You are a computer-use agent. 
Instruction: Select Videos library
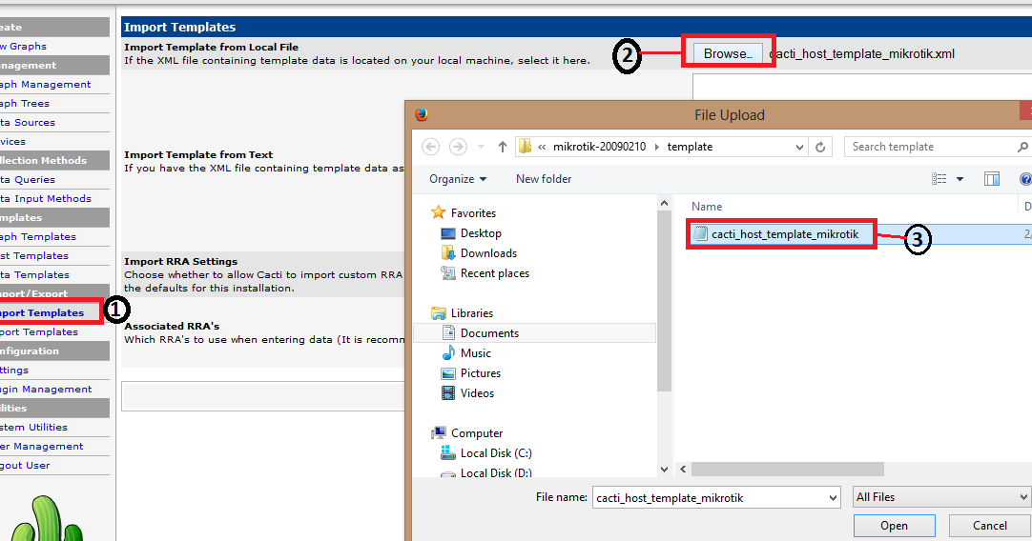click(477, 393)
